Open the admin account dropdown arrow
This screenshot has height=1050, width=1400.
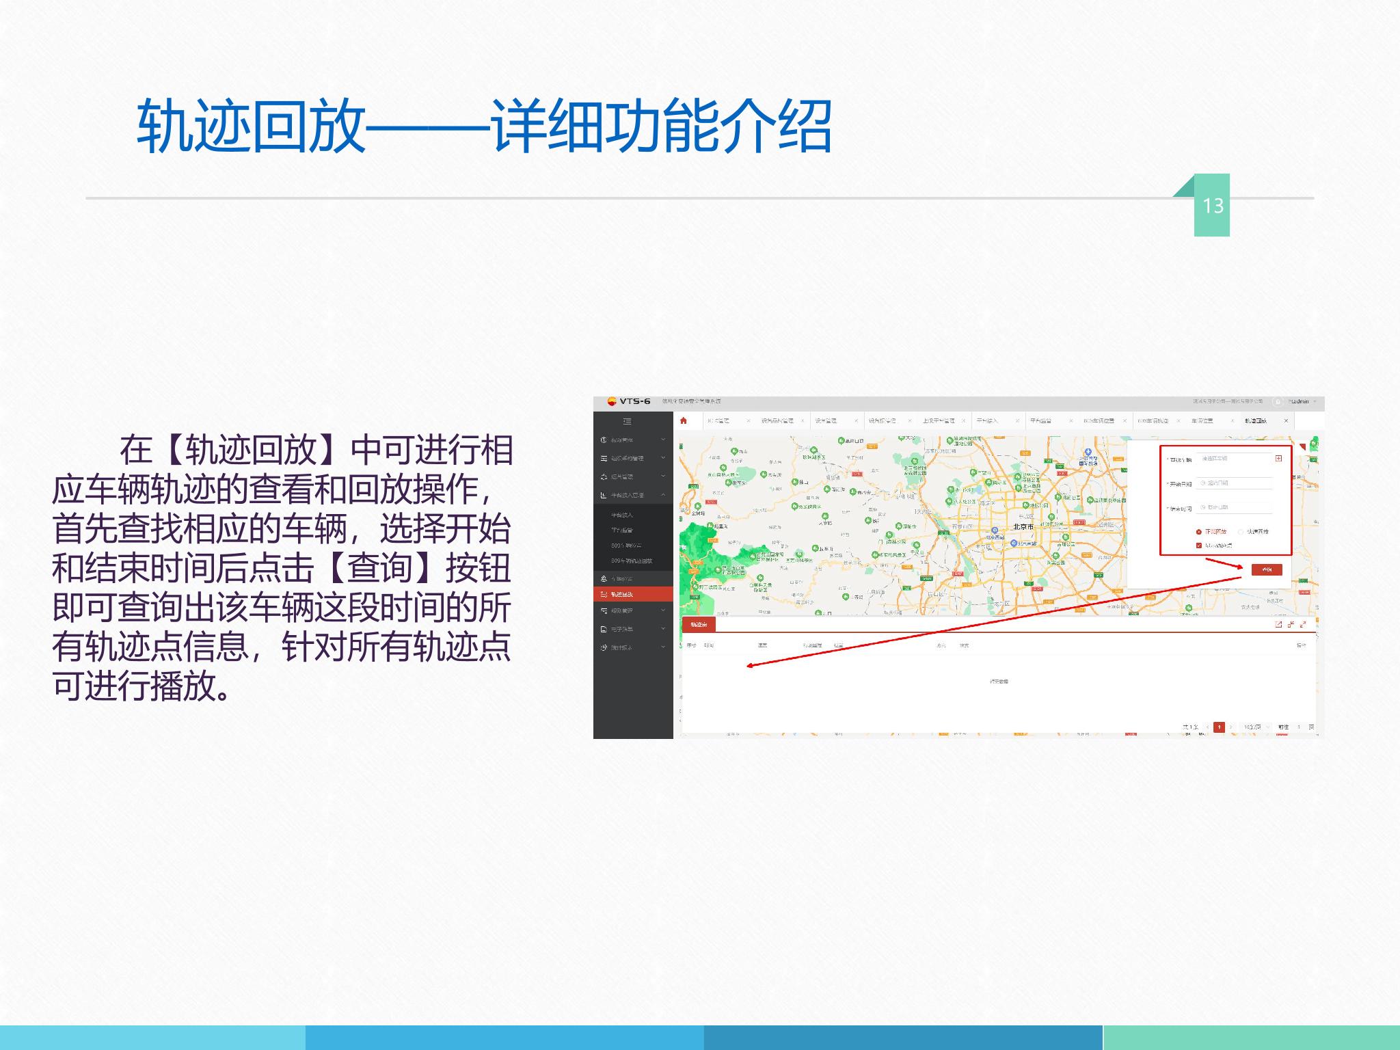click(1315, 402)
